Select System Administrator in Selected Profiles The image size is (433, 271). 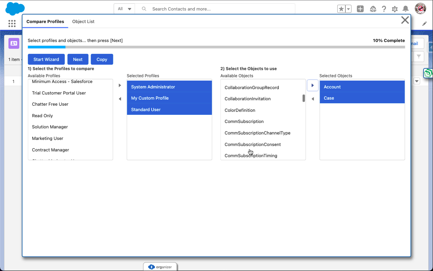[x=169, y=87]
